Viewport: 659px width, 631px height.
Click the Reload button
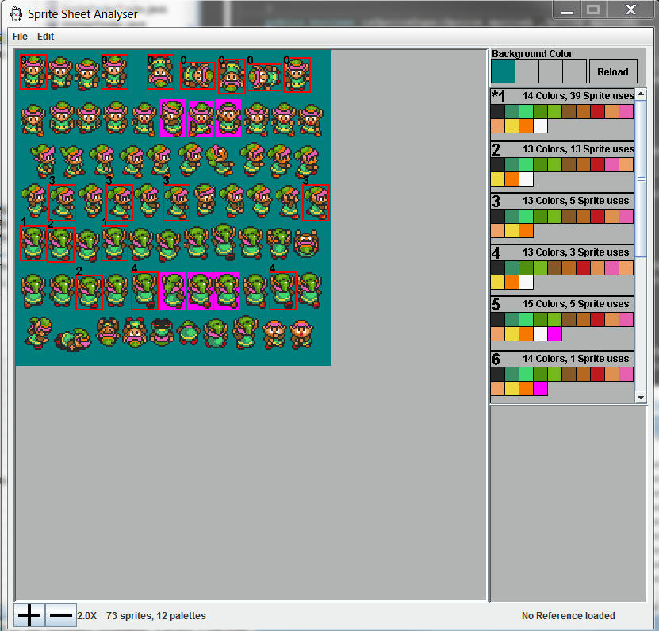[613, 71]
